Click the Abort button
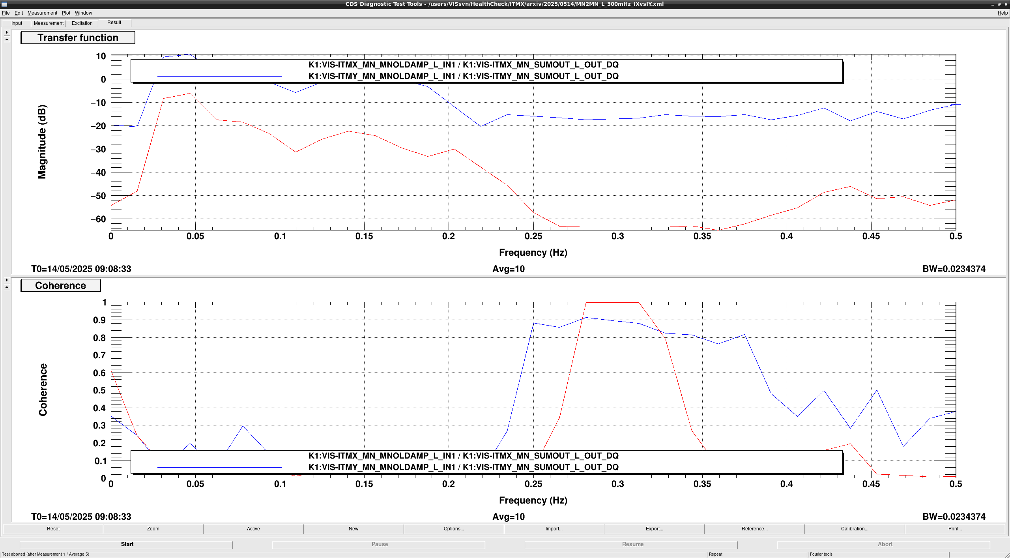This screenshot has width=1010, height=558. 884,545
